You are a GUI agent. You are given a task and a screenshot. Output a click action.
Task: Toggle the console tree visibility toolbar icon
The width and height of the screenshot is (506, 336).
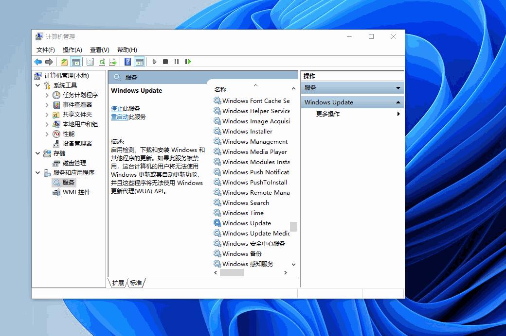point(76,62)
